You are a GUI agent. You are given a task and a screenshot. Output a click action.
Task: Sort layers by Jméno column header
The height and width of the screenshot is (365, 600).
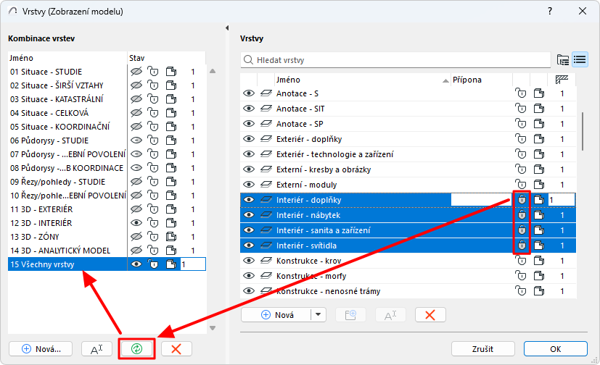click(x=362, y=80)
